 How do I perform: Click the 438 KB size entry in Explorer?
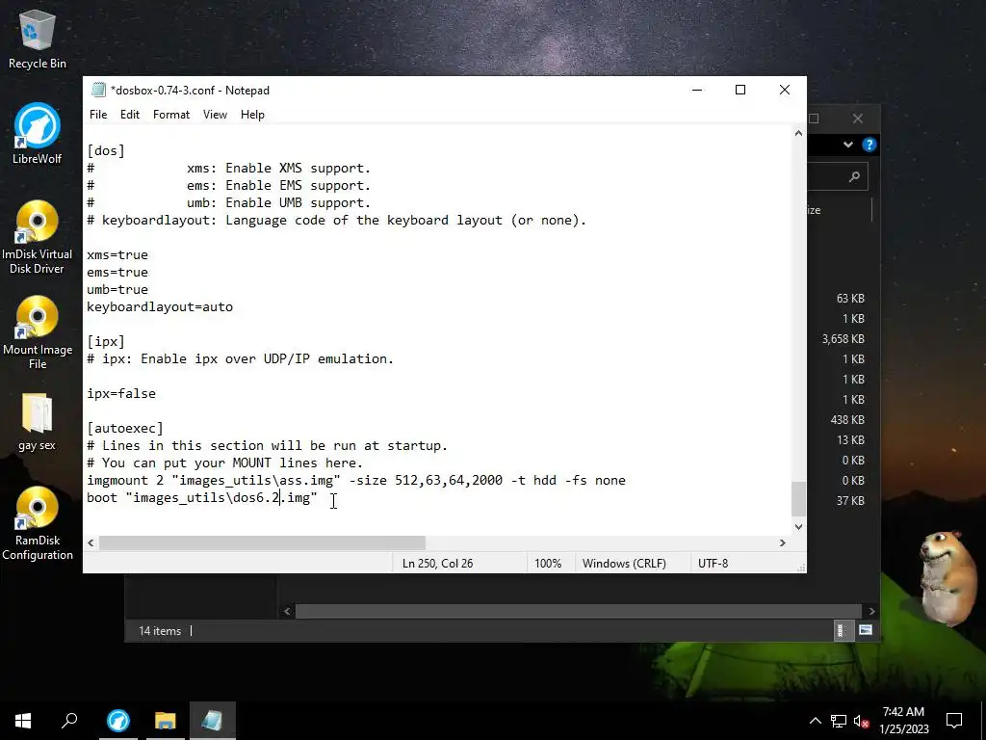point(847,419)
